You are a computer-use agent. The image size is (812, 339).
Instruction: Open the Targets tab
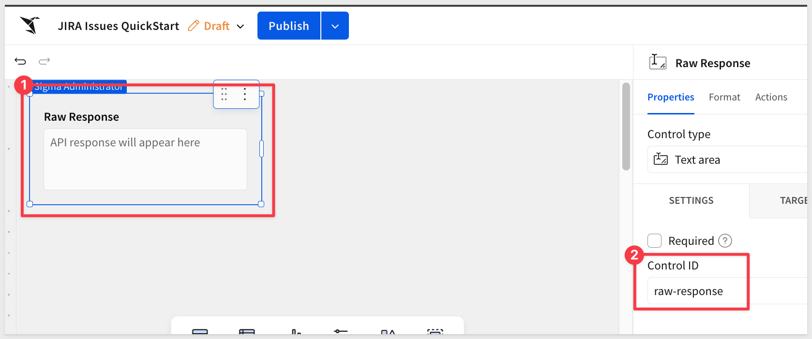point(793,200)
